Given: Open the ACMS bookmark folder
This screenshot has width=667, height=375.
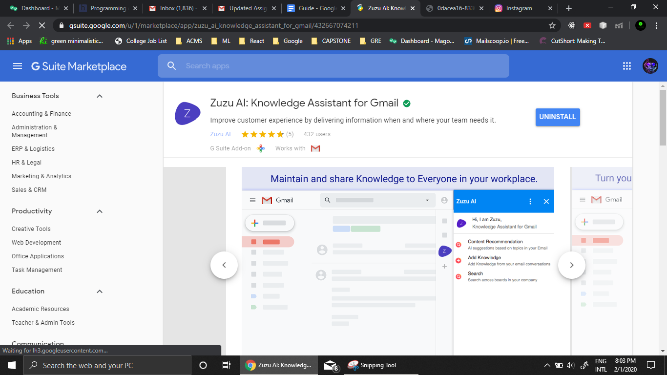Looking at the screenshot, I should point(189,41).
